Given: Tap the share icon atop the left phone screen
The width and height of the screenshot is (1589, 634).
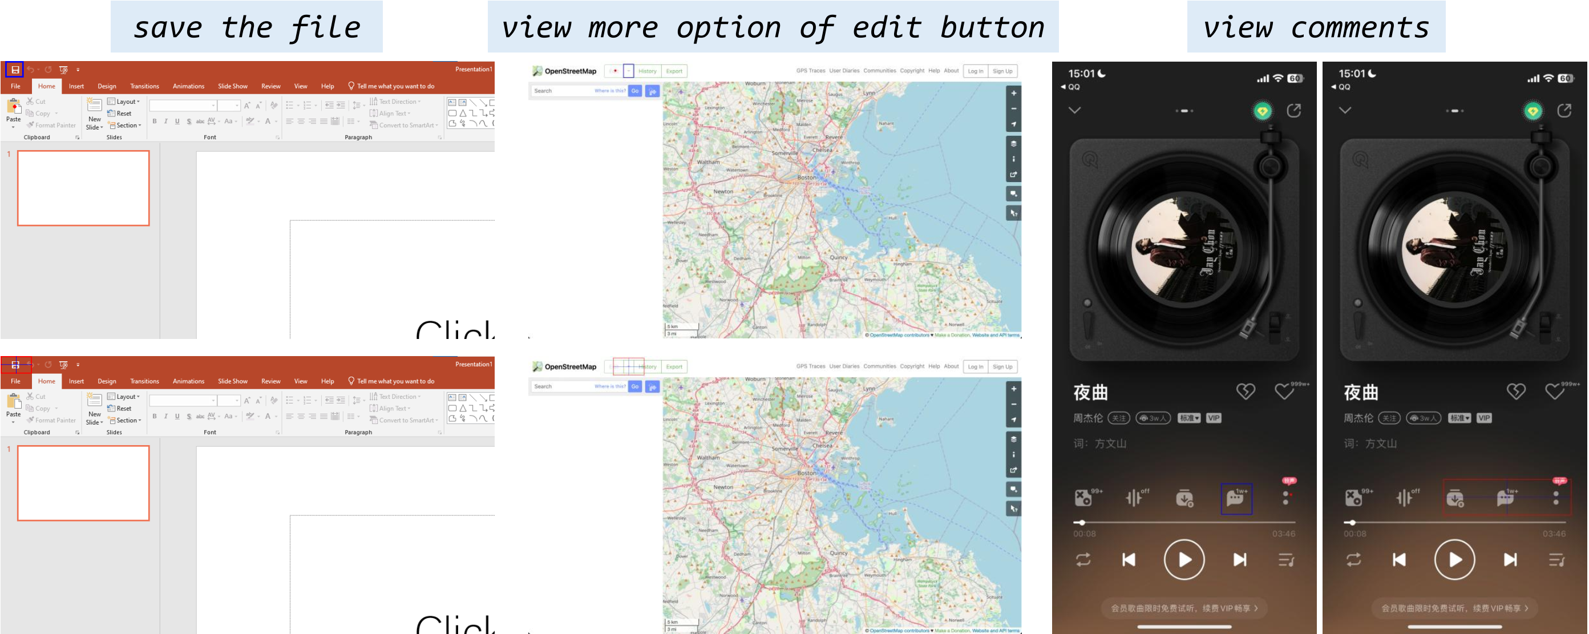Looking at the screenshot, I should pyautogui.click(x=1293, y=110).
